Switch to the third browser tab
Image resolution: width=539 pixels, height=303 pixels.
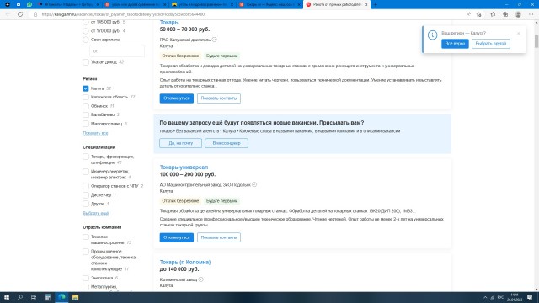click(x=202, y=4)
